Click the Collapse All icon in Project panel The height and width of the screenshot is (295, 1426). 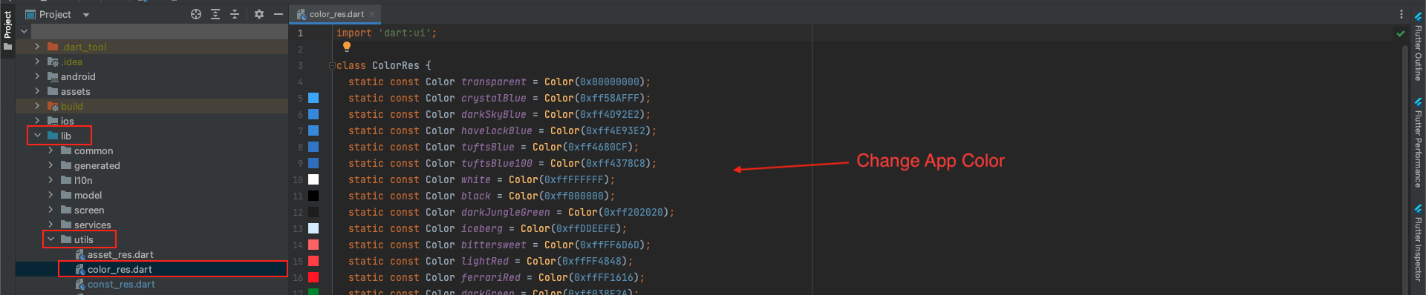click(x=235, y=14)
